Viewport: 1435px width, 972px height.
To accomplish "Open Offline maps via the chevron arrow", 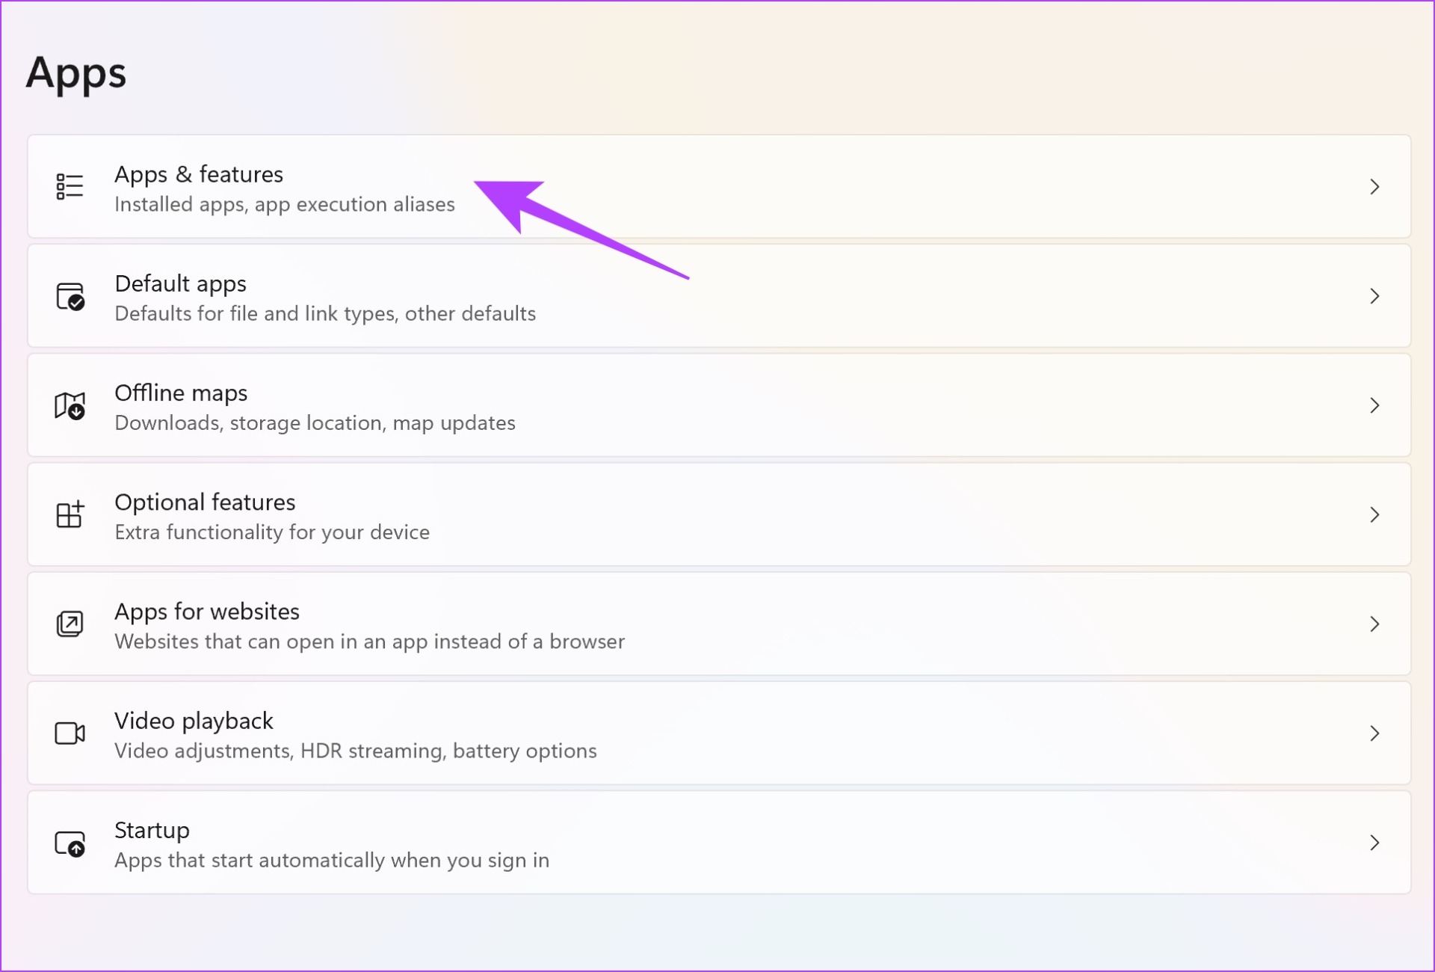I will [1374, 405].
